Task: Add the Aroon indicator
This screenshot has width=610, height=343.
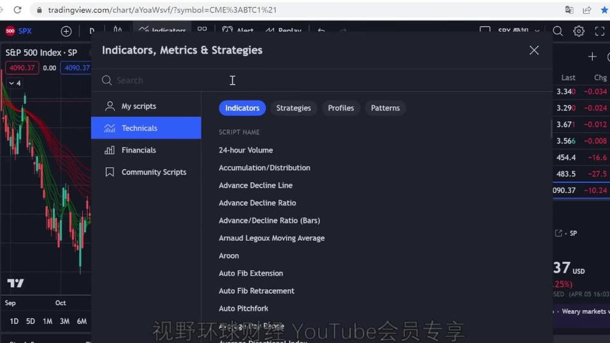Action: (x=229, y=256)
